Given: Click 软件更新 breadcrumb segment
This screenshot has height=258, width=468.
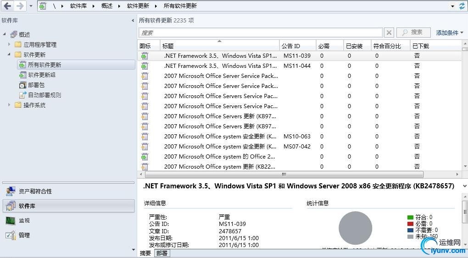Looking at the screenshot, I should [138, 5].
